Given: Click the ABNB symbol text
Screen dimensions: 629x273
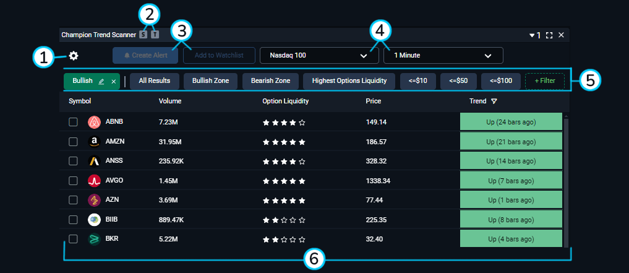Looking at the screenshot, I should (114, 121).
